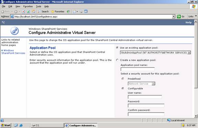Viewport: 198px width, 128px height.
Task: Open the Help menu in menu bar
Action: [x=46, y=7]
